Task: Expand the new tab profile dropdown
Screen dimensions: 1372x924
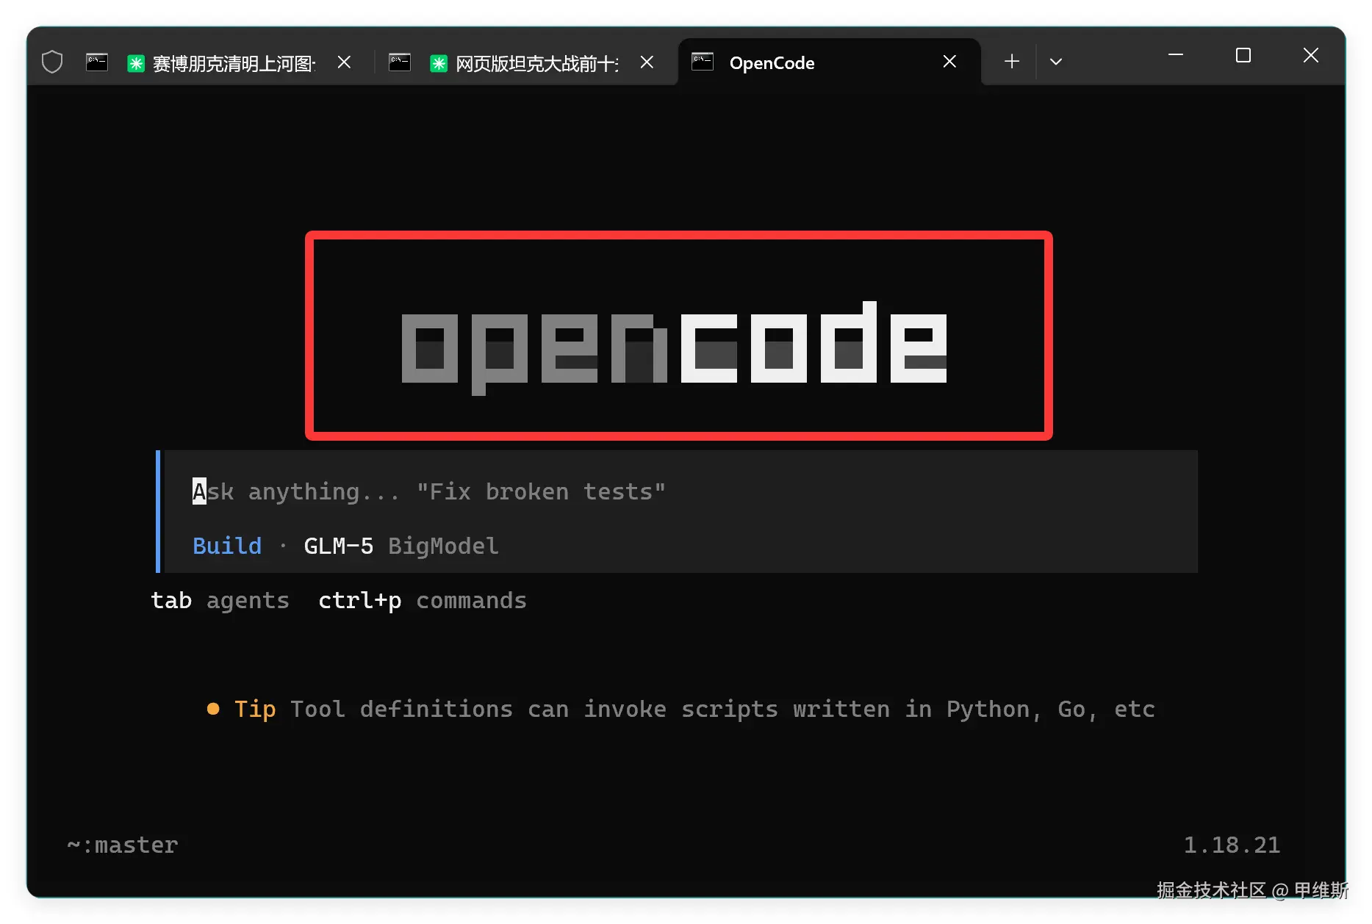Action: click(1056, 62)
